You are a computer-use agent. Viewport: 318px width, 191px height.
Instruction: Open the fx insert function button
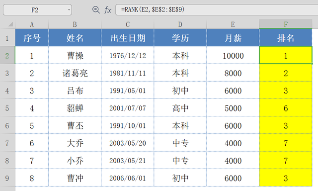coord(108,10)
